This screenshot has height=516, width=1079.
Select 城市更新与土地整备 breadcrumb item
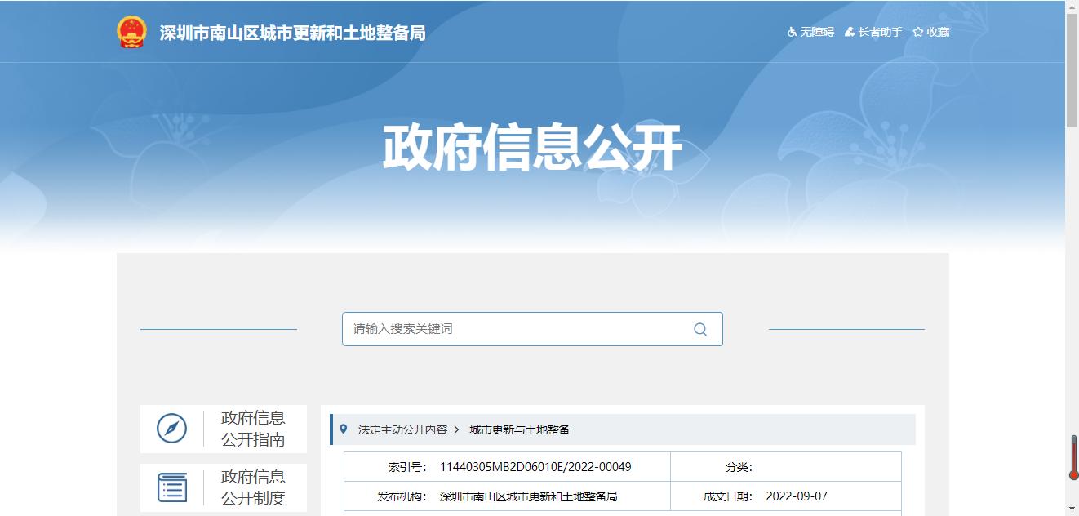coord(519,429)
